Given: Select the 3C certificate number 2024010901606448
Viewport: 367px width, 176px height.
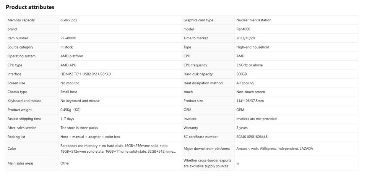Looking at the screenshot, I should coord(252,137).
